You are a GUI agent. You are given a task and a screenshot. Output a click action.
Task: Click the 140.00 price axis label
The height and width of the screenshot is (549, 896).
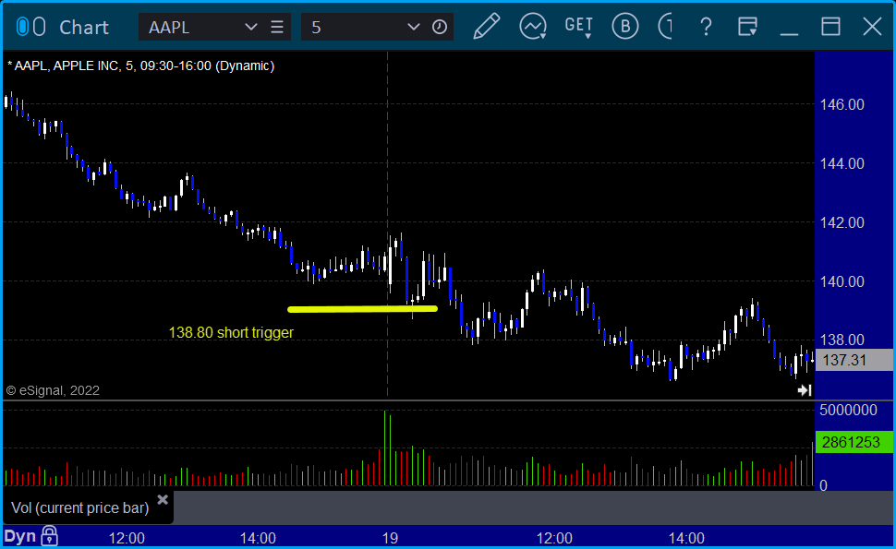click(x=842, y=281)
